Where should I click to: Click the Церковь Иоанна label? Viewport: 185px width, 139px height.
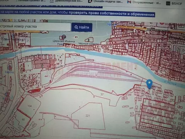[x=64, y=42]
